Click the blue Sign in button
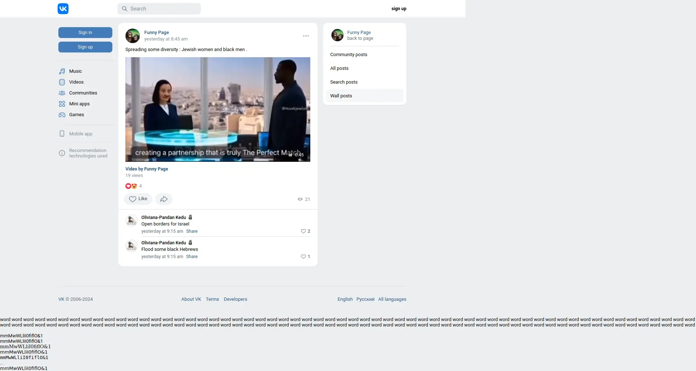 pyautogui.click(x=85, y=33)
